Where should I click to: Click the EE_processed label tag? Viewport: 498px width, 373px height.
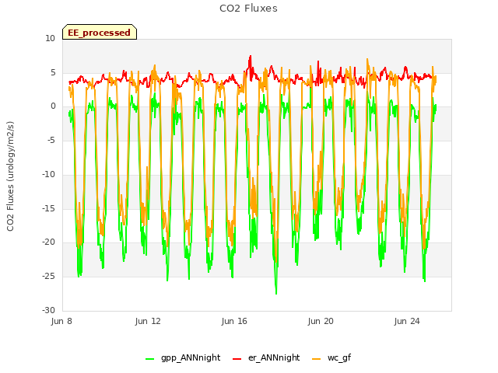click(x=100, y=32)
